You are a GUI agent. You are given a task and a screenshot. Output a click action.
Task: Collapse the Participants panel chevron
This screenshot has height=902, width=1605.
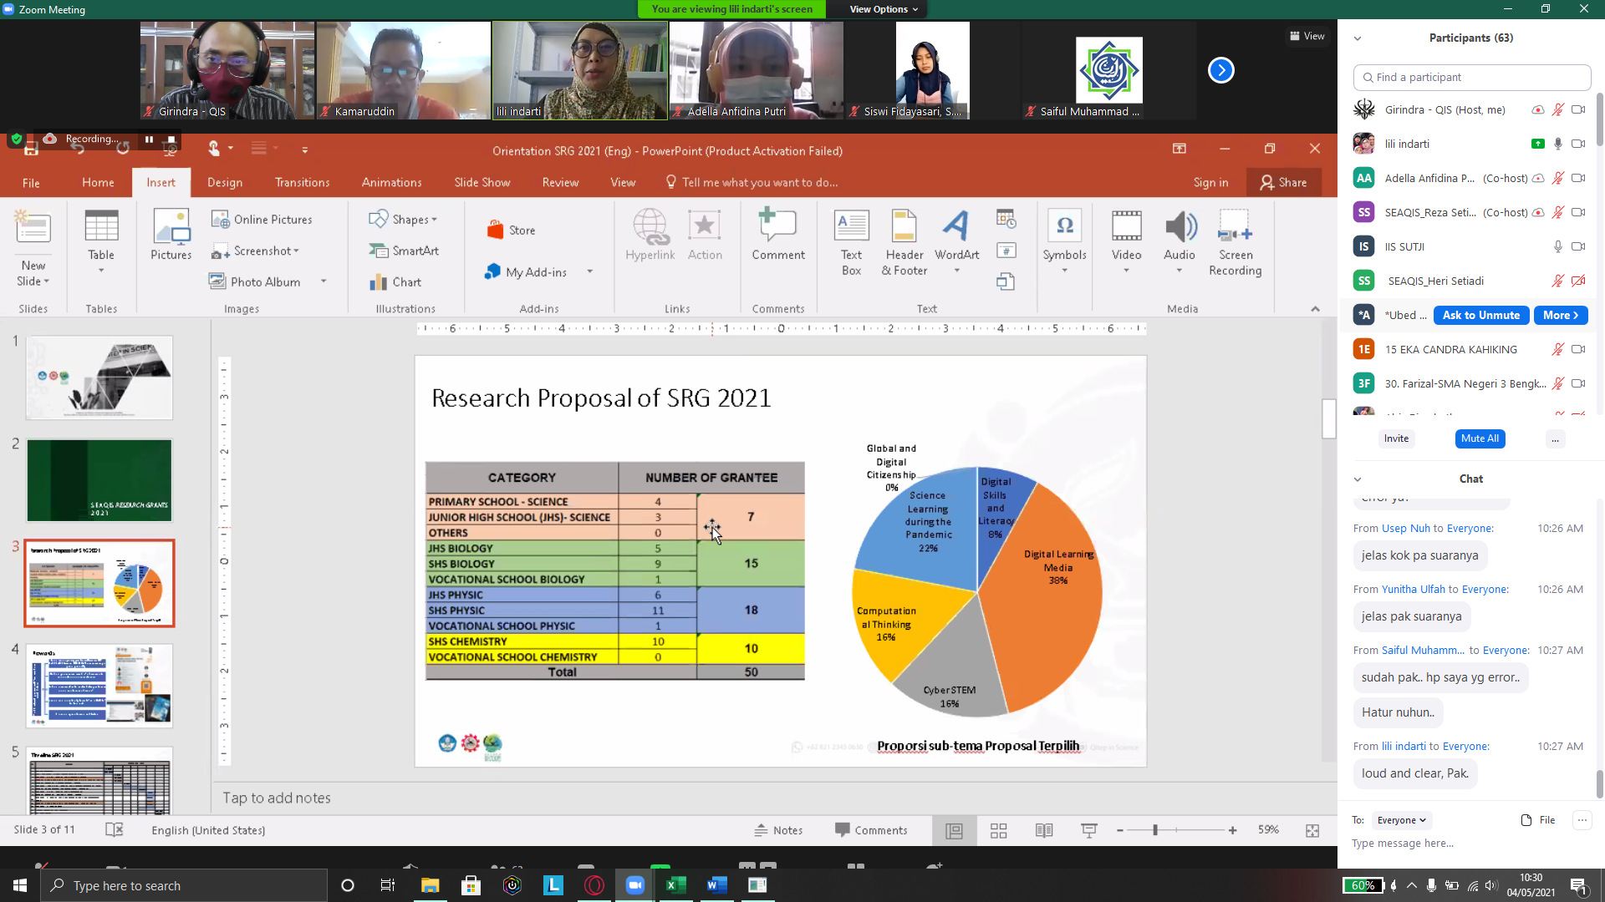[x=1358, y=38]
